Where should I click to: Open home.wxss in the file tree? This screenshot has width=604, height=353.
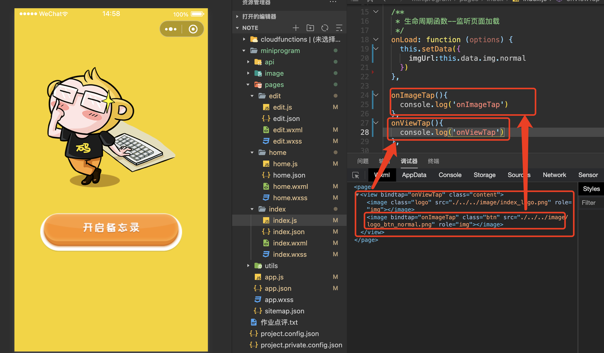tap(290, 198)
